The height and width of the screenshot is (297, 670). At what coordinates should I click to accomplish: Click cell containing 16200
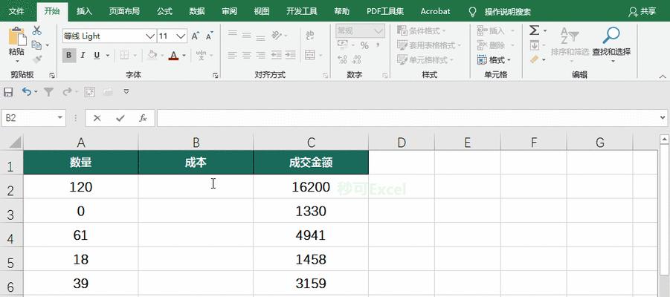click(x=311, y=186)
